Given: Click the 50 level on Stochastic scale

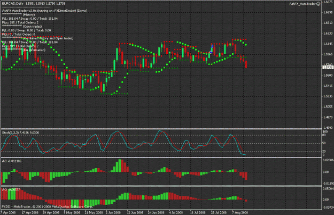Looking at the screenshot, I should tap(324, 143).
